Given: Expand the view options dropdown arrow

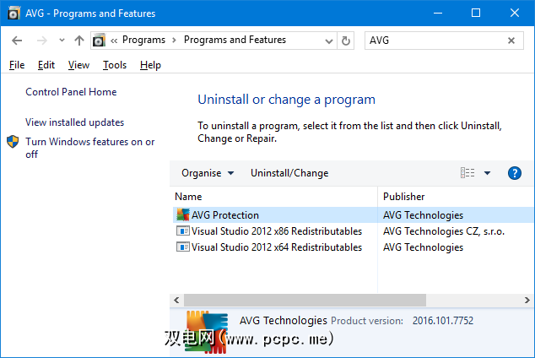Looking at the screenshot, I should click(x=487, y=173).
